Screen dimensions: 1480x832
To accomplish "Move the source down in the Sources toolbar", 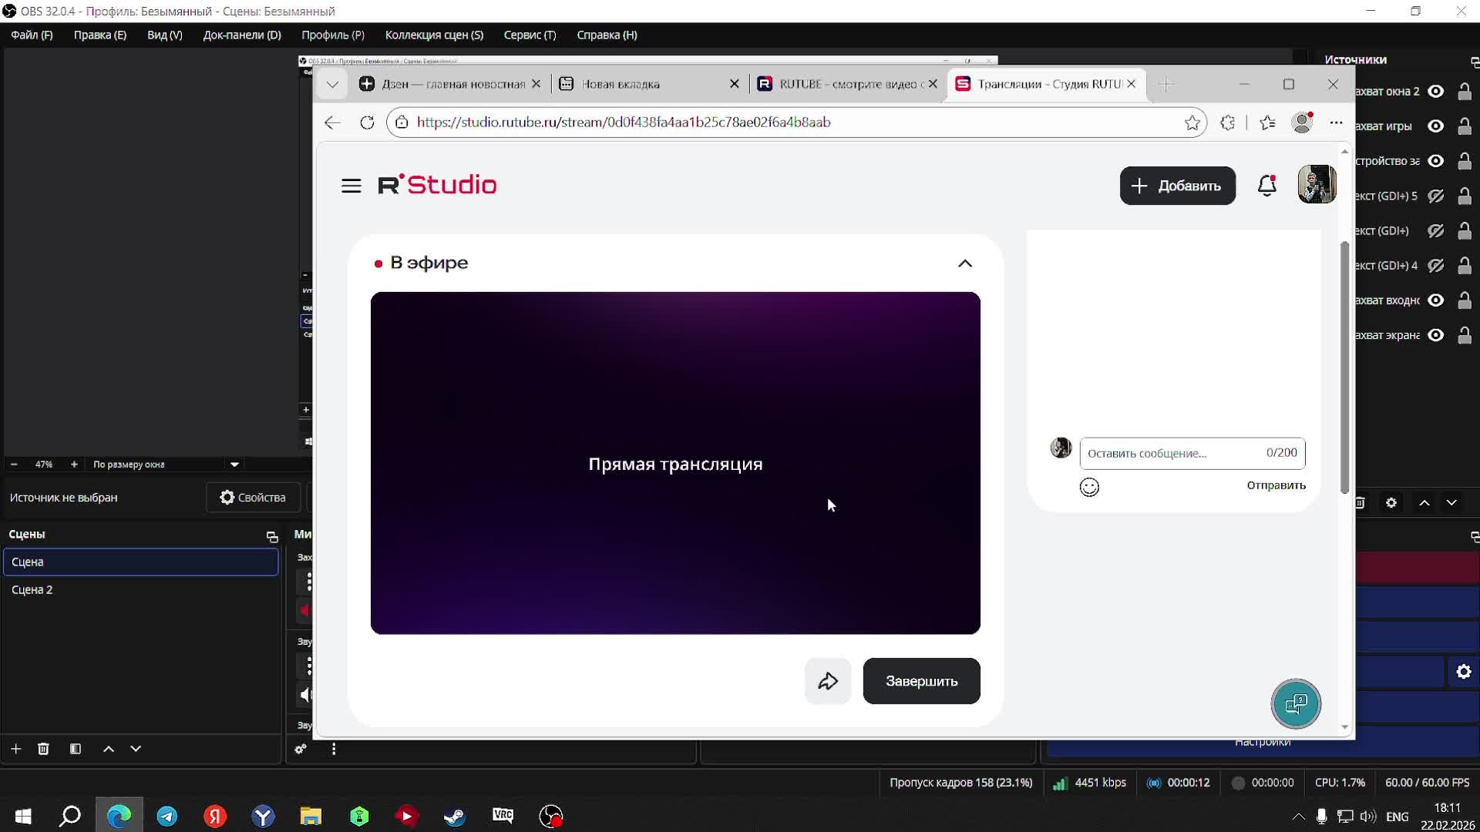I will point(1451,503).
